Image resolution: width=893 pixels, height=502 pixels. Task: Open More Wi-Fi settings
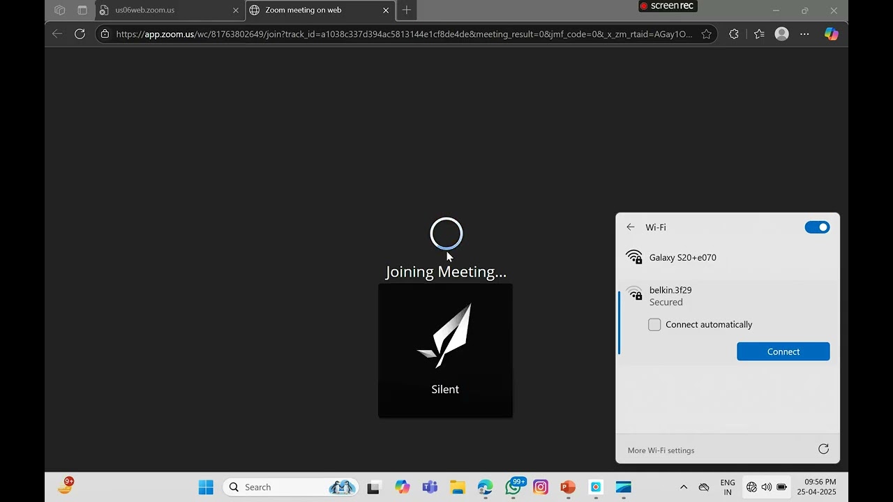(661, 450)
